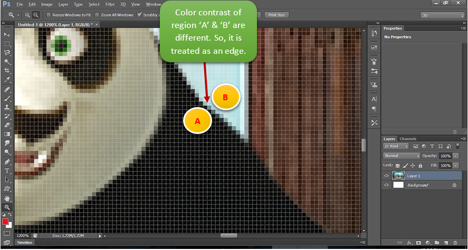This screenshot has height=250, width=468.
Task: Select the Move tool
Action: tap(7, 35)
